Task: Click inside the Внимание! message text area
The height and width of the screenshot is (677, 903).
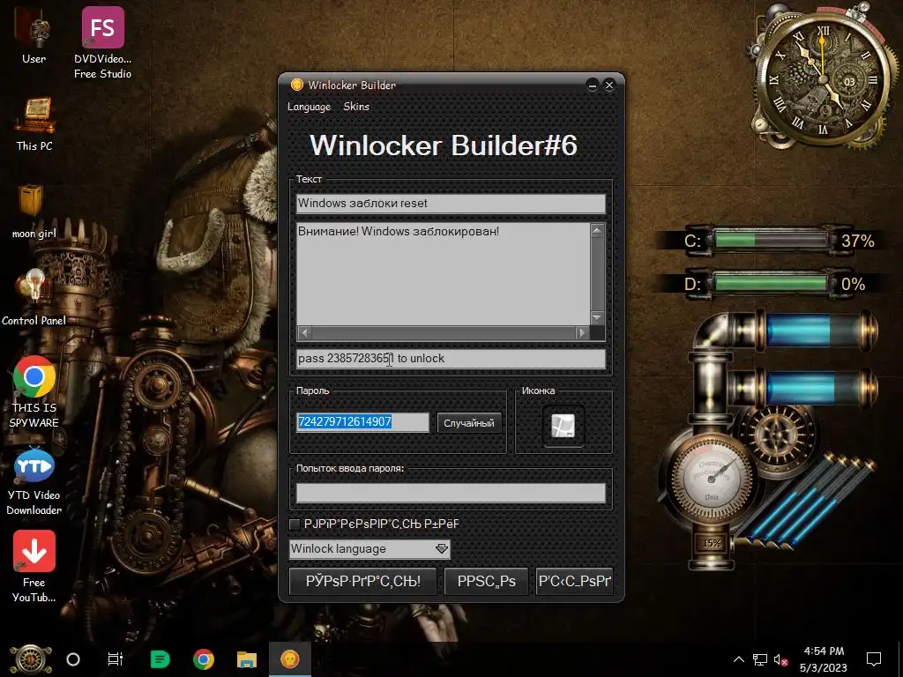Action: tap(444, 274)
